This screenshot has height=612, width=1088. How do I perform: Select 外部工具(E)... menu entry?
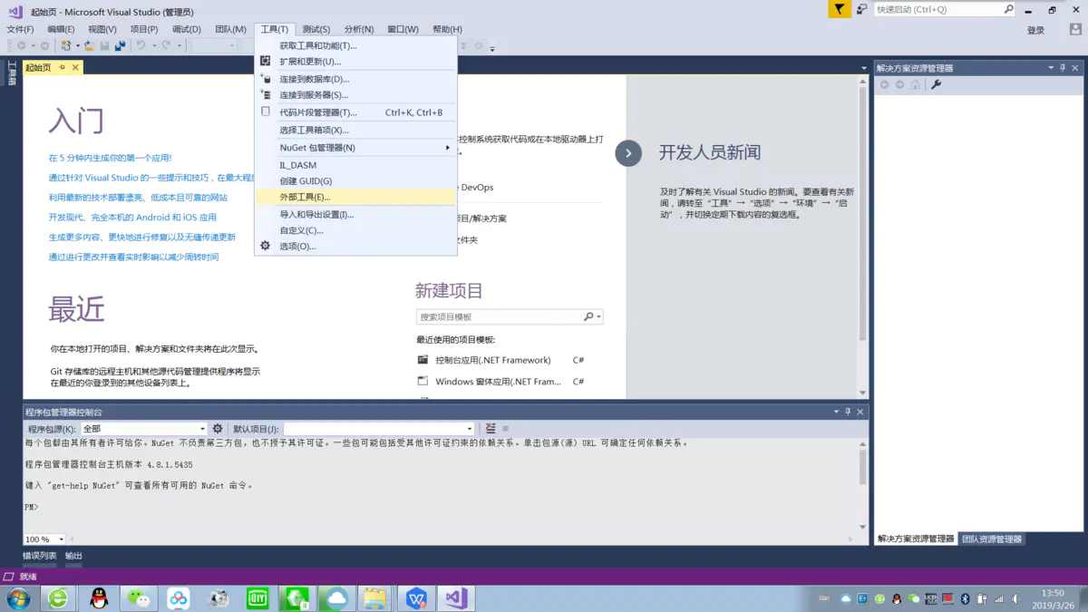(355, 197)
